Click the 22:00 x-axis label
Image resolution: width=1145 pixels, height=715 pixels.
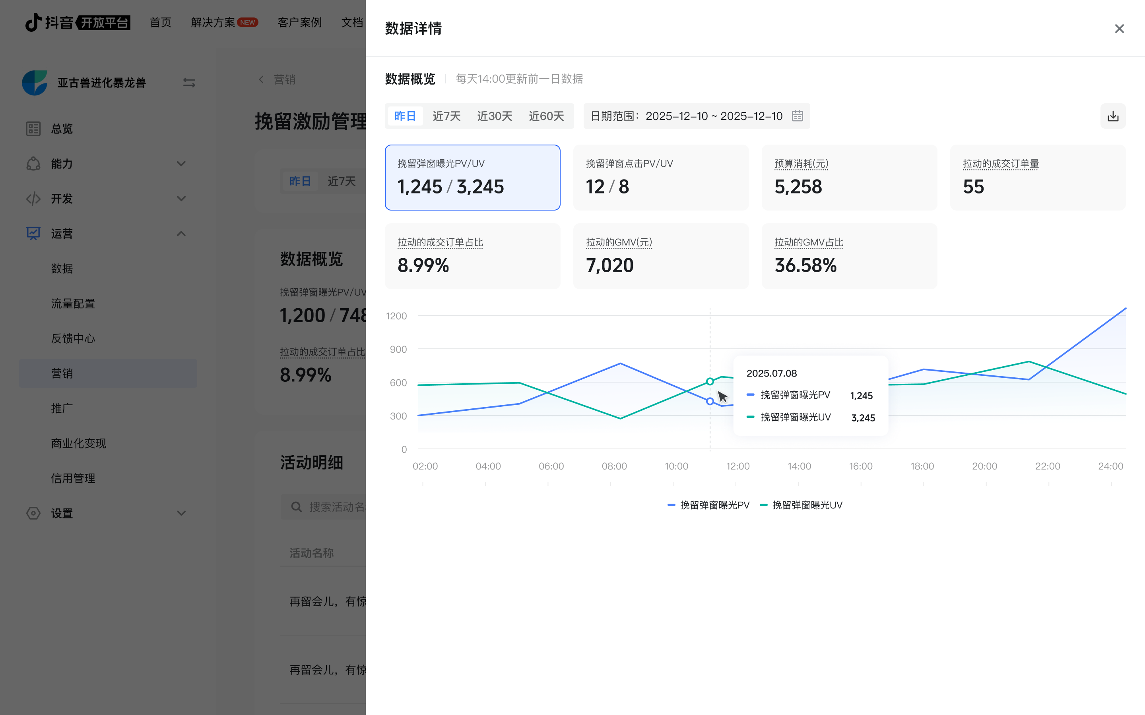coord(1048,466)
